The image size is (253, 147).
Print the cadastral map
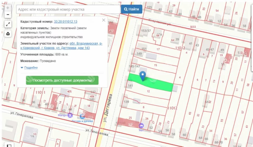tap(8, 34)
